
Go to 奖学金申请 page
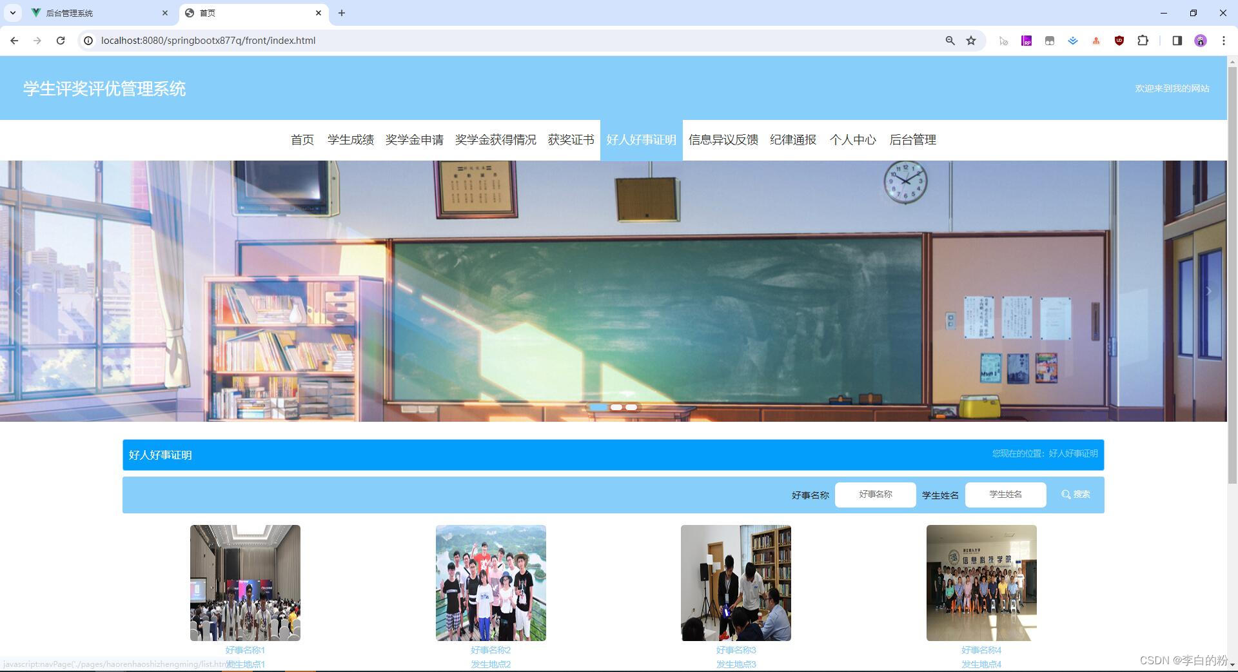coord(415,140)
